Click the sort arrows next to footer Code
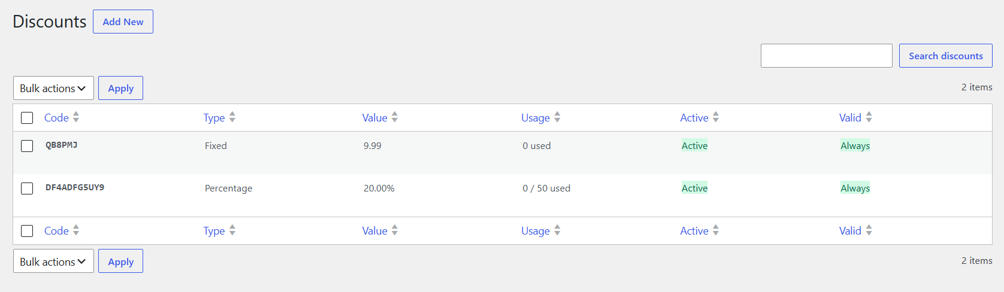The width and height of the screenshot is (1004, 292). pyautogui.click(x=76, y=230)
